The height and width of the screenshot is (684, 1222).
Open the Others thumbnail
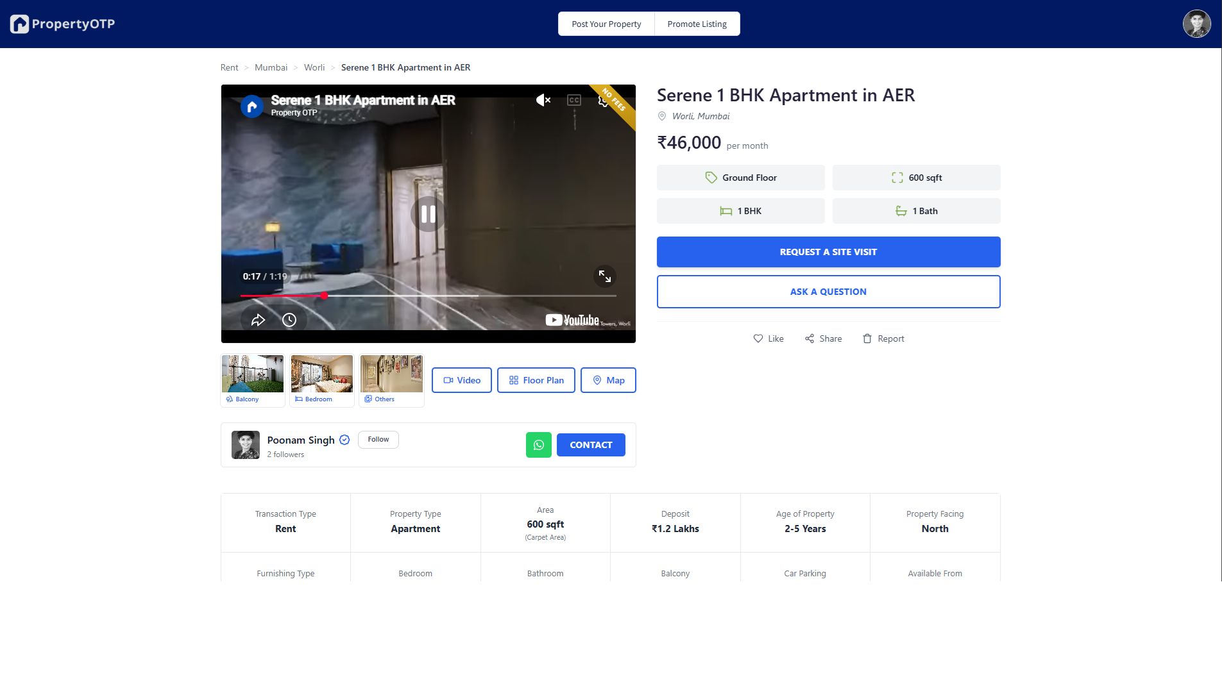click(391, 380)
